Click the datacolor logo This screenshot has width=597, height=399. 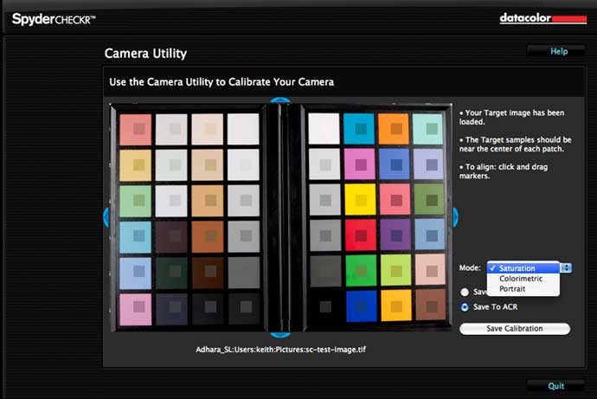pos(543,18)
